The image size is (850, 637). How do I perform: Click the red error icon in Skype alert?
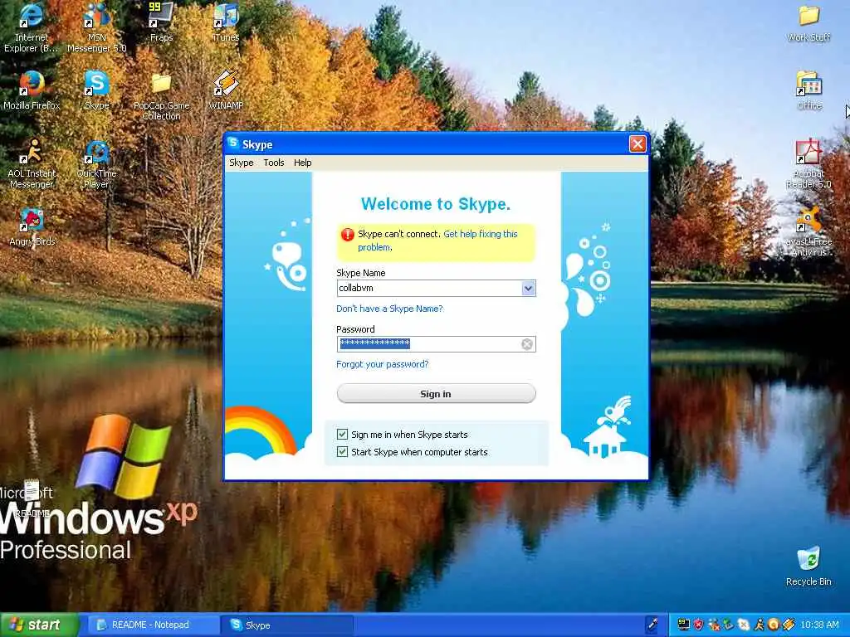click(x=347, y=235)
